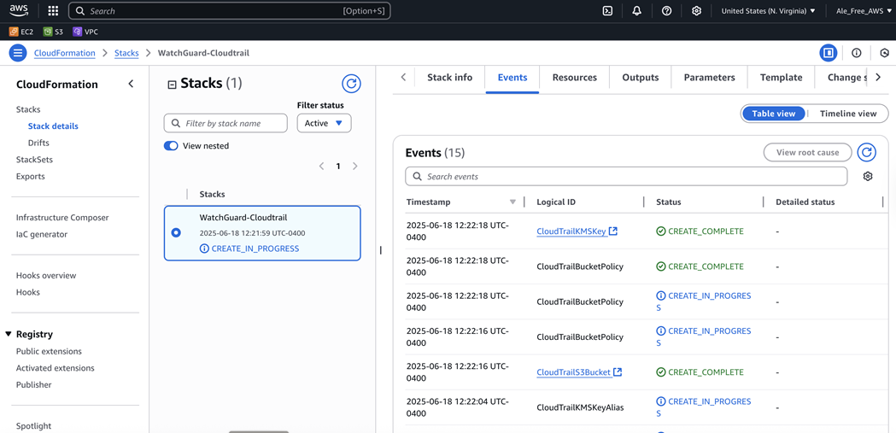This screenshot has height=433, width=896.
Task: Click View root cause button
Action: tap(807, 153)
